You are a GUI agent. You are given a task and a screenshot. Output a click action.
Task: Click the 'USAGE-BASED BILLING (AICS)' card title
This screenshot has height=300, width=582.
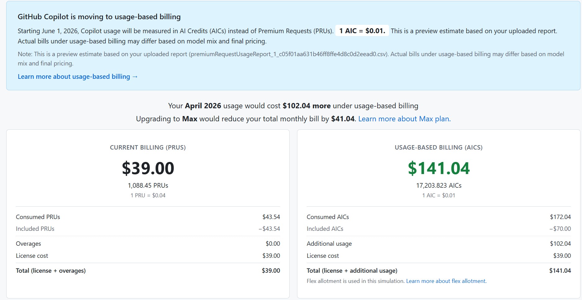(439, 147)
